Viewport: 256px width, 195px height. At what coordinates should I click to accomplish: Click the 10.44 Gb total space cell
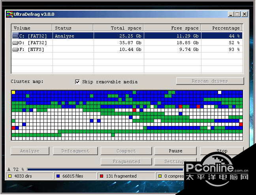pos(119,49)
